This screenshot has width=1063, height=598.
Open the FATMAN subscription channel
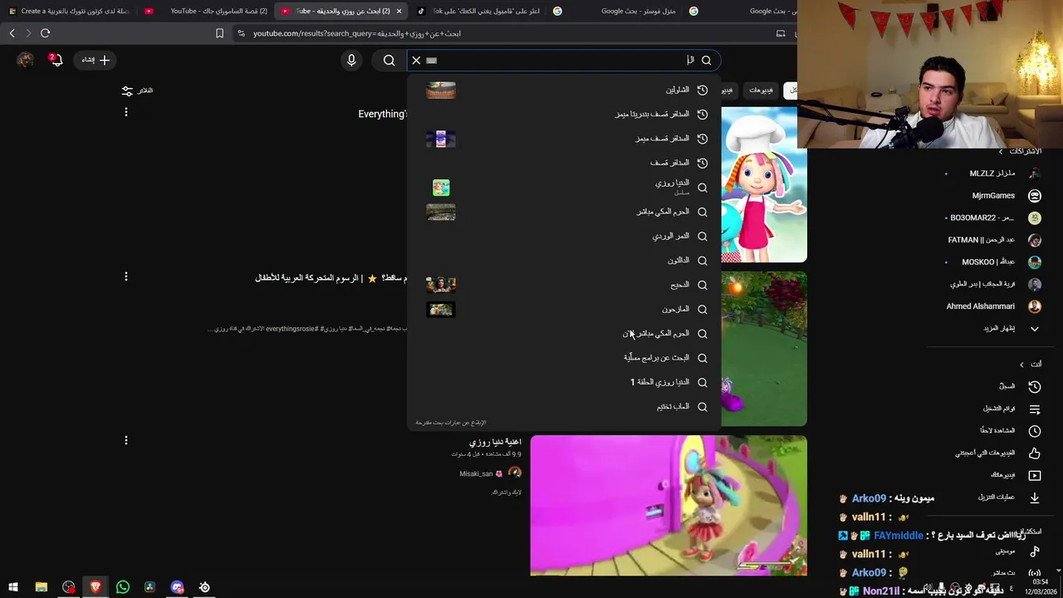coord(993,240)
